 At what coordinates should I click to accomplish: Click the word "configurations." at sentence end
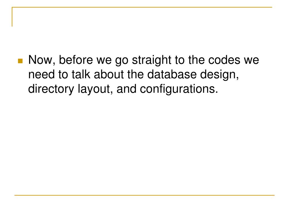pos(179,90)
